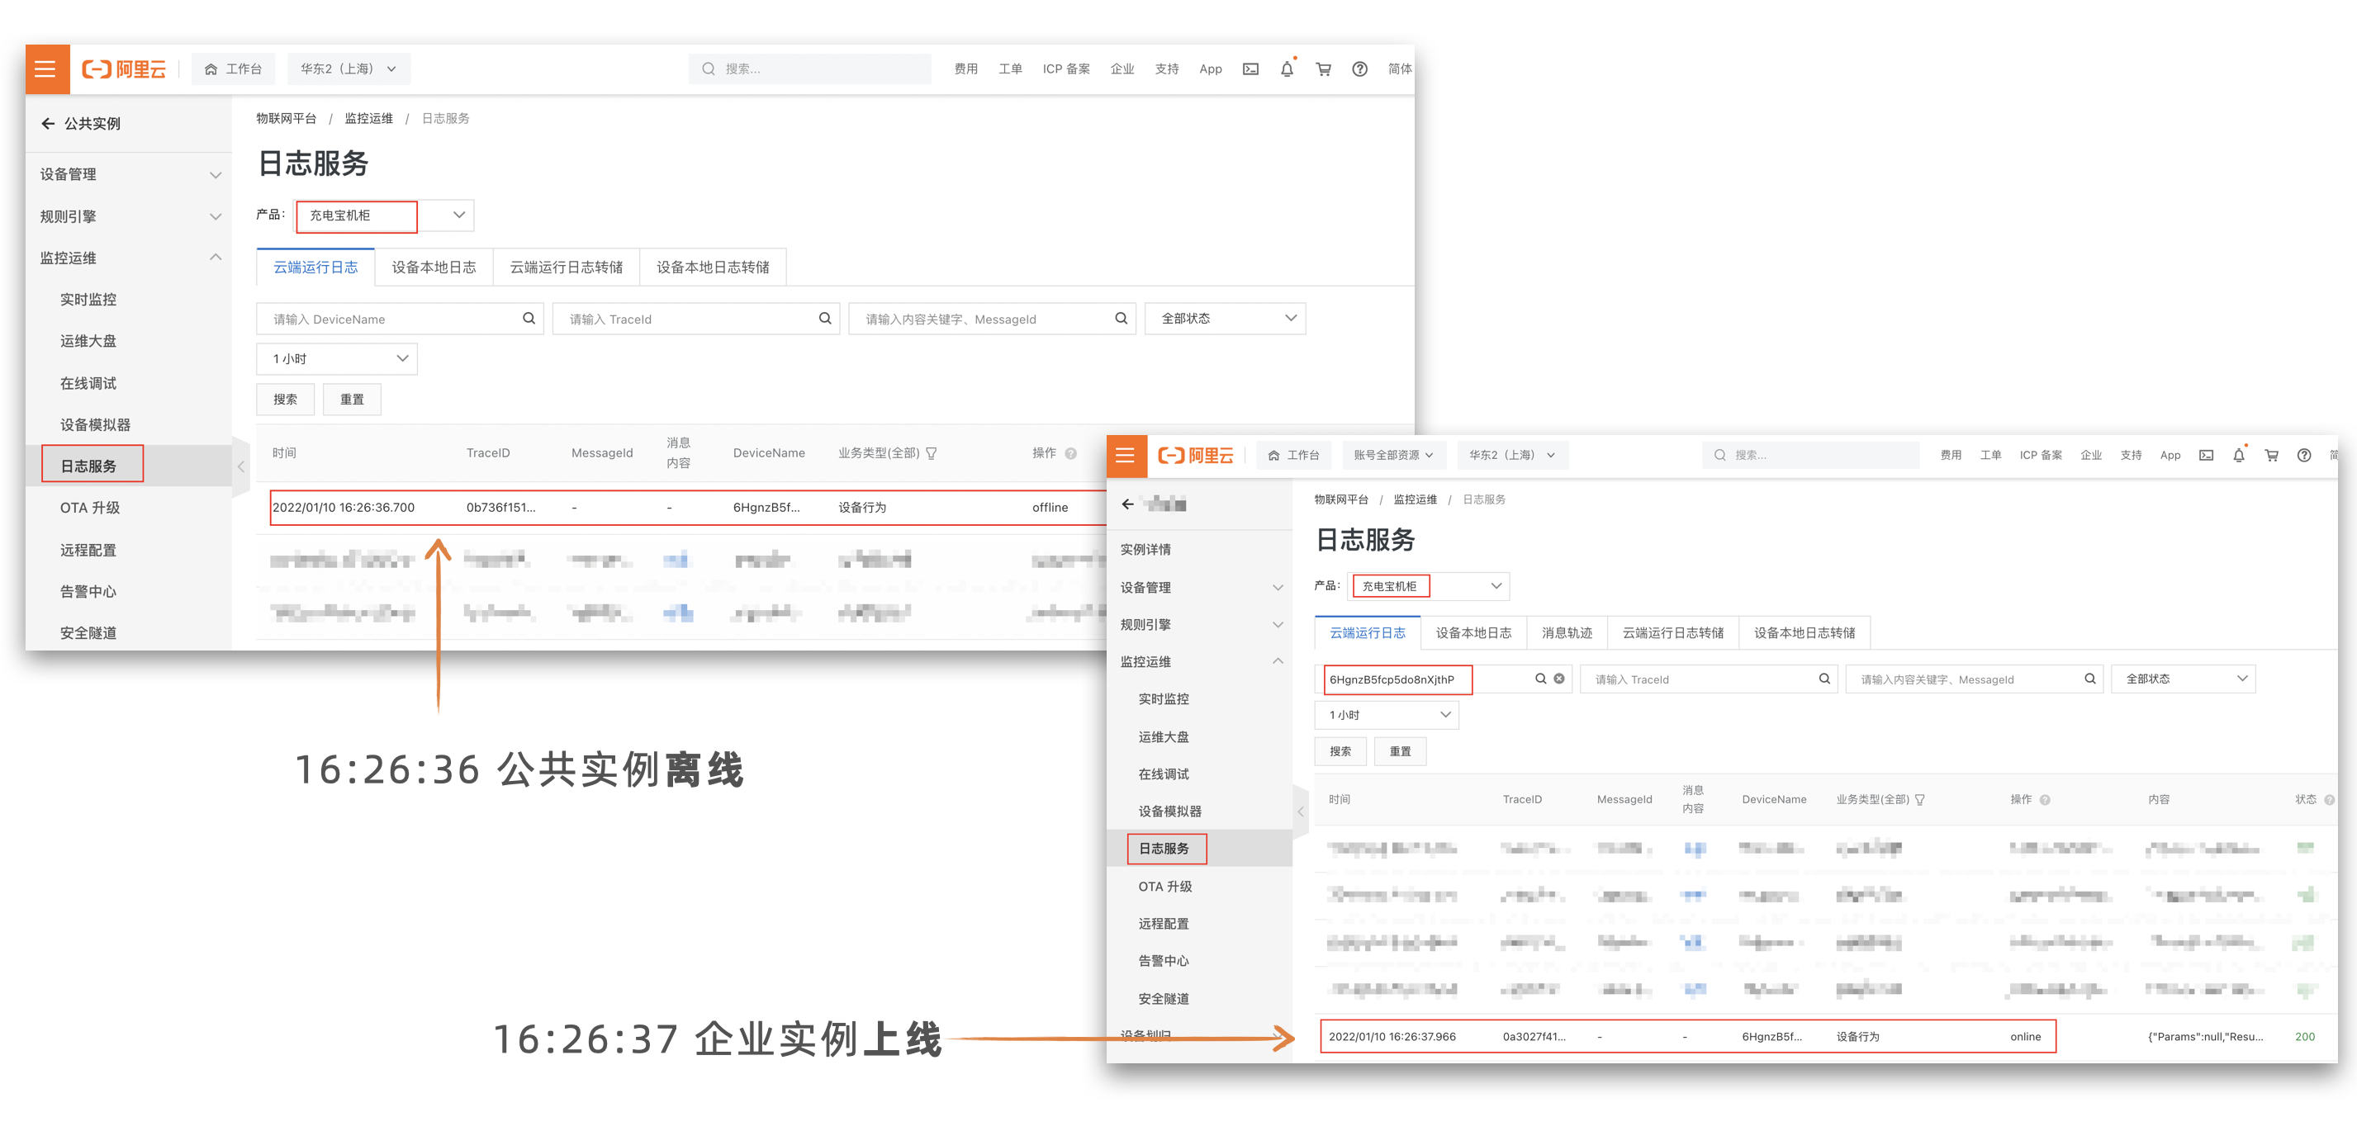Image resolution: width=2357 pixels, height=1131 pixels.
Task: Open 充电宝机柜 product dropdown in enterprise window
Action: [1430, 586]
